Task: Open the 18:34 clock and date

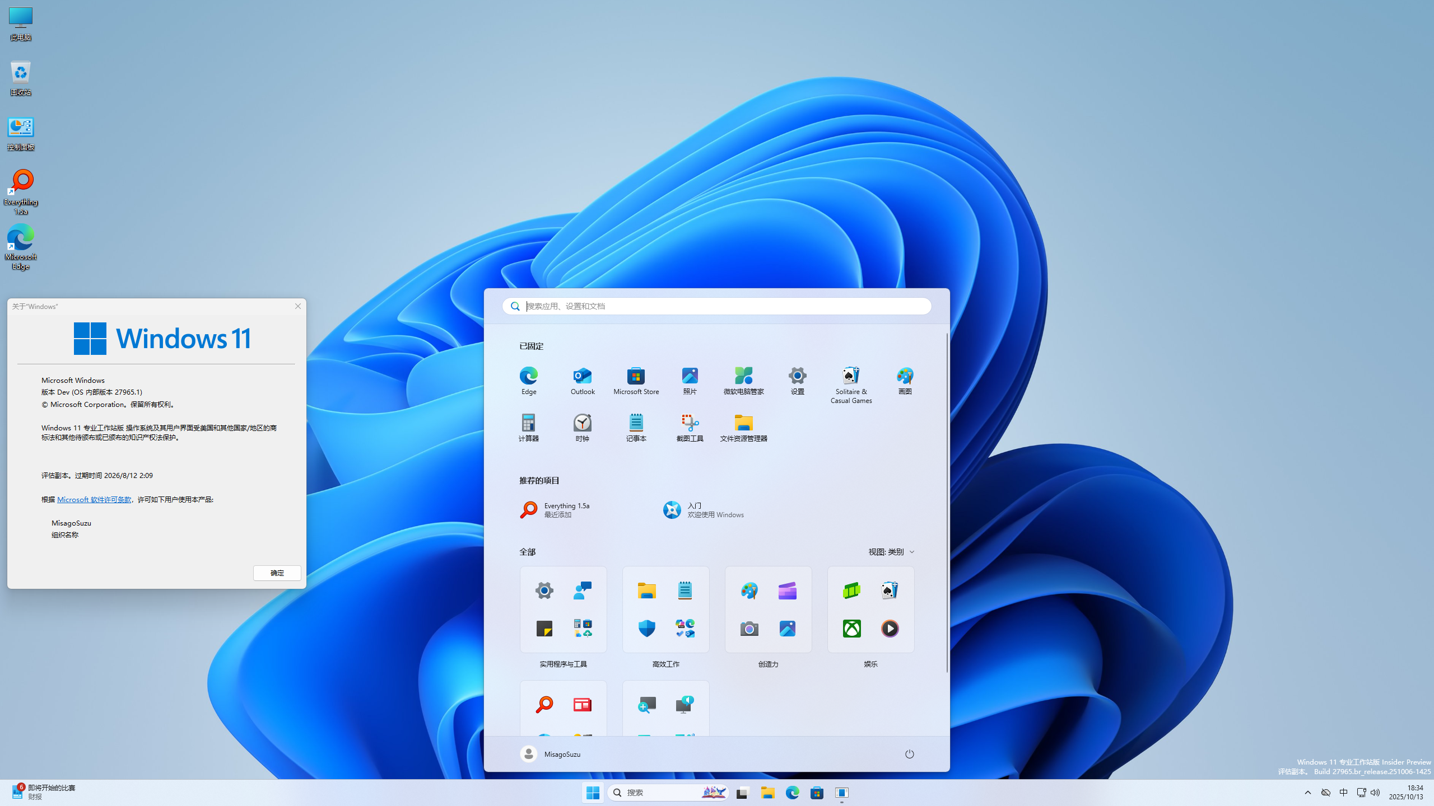Action: (1406, 793)
